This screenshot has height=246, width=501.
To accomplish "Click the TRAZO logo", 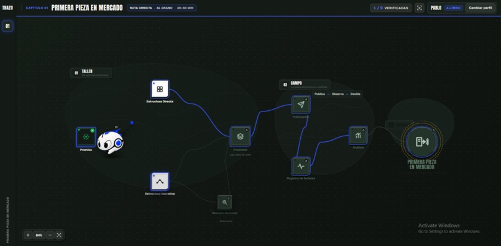I will pos(7,7).
